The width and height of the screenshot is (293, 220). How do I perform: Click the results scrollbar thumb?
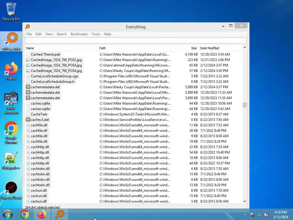click(x=245, y=105)
